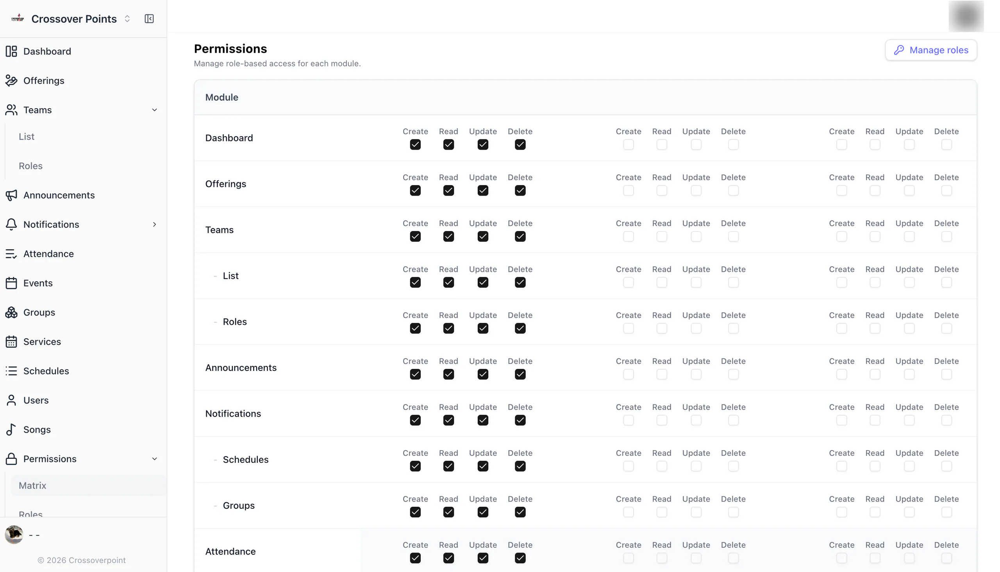Check second-group Read checkbox in Teams row
Image resolution: width=1000 pixels, height=572 pixels.
pyautogui.click(x=662, y=237)
